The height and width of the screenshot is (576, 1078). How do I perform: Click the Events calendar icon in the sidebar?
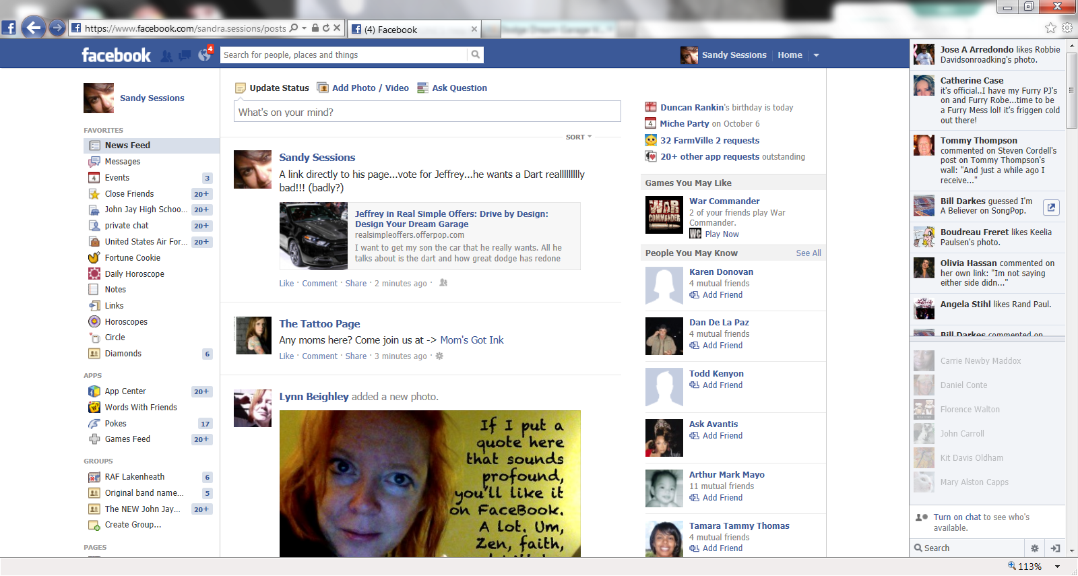click(94, 178)
